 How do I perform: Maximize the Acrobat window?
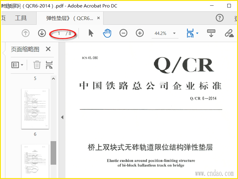(229, 6)
